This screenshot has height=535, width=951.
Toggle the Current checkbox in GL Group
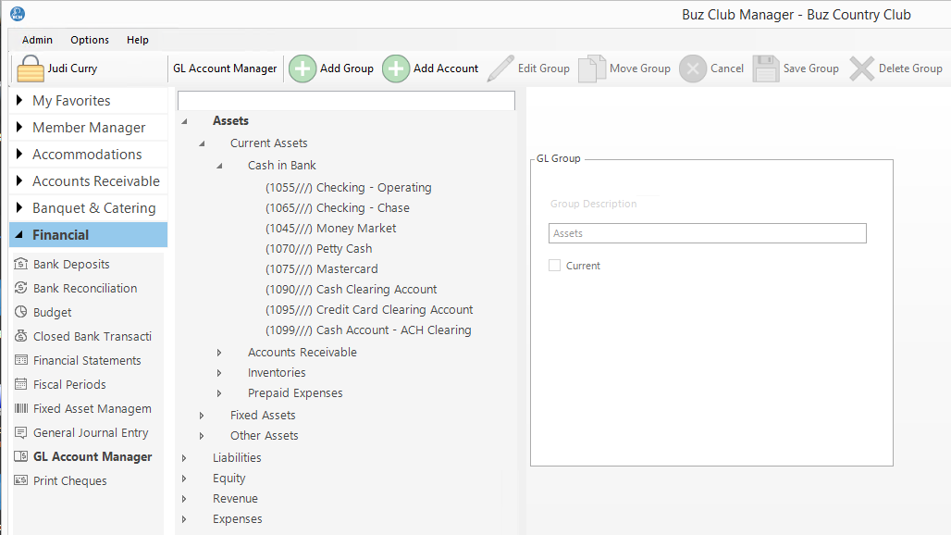555,266
